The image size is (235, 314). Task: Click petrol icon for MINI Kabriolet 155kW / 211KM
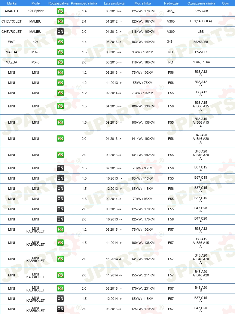60,275
